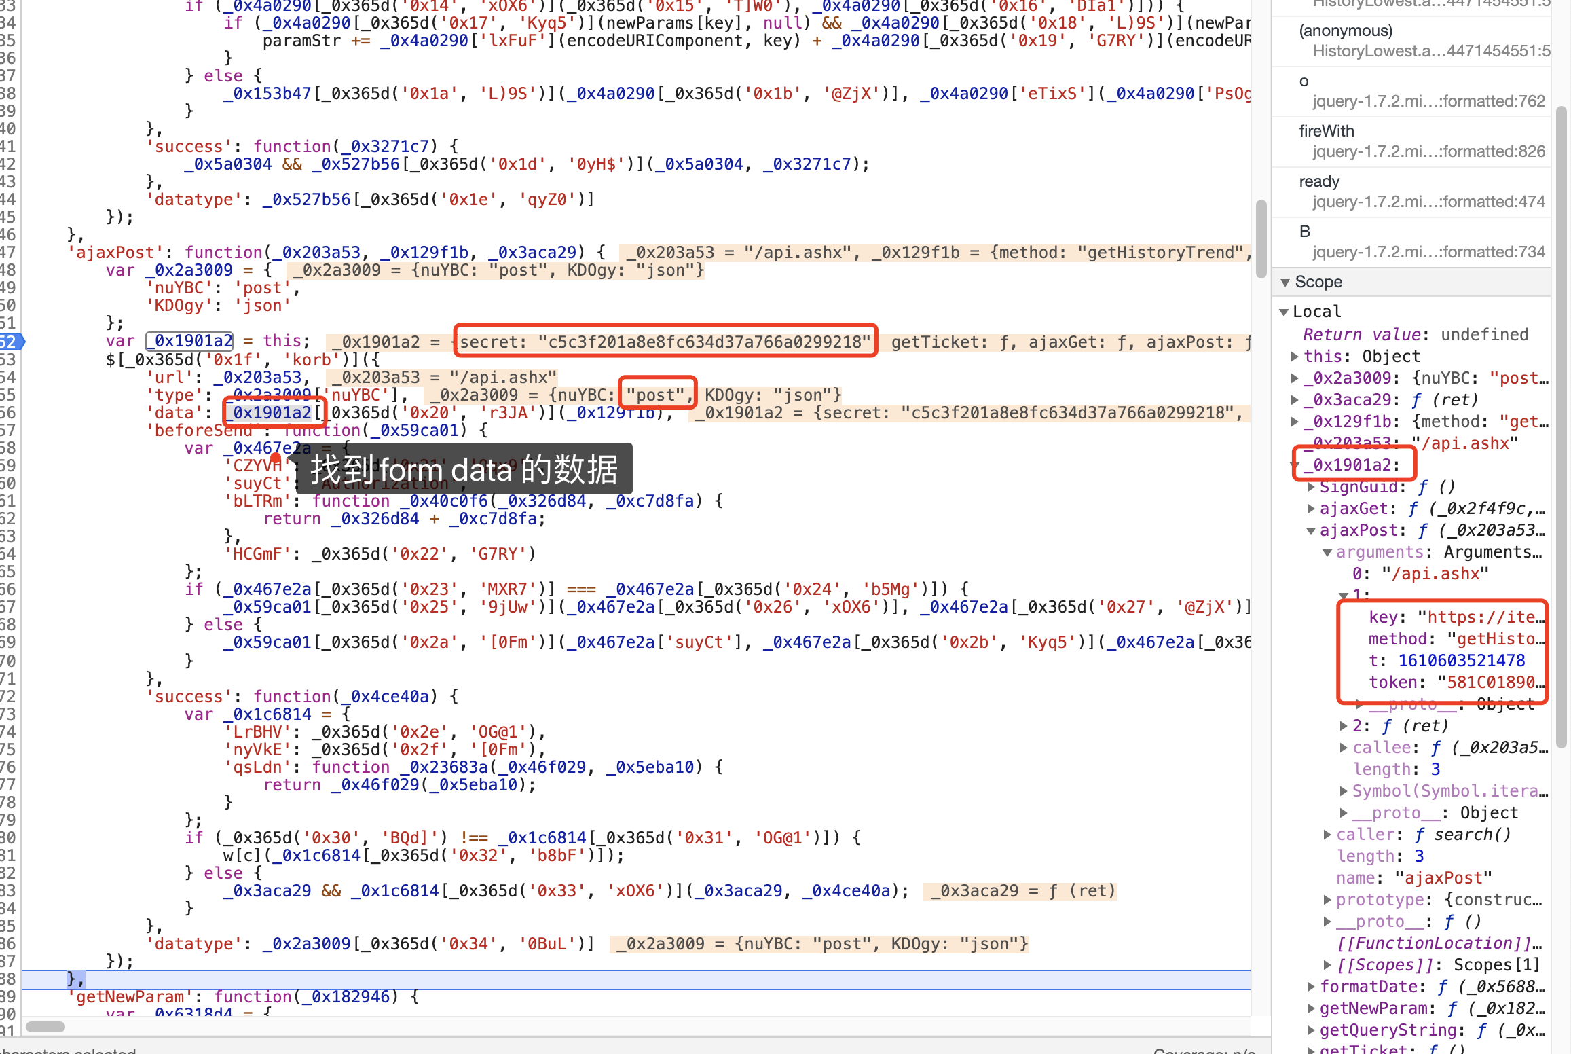Screen dimensions: 1571x1054
Task: Expand the formatDate function entry
Action: coord(1311,987)
